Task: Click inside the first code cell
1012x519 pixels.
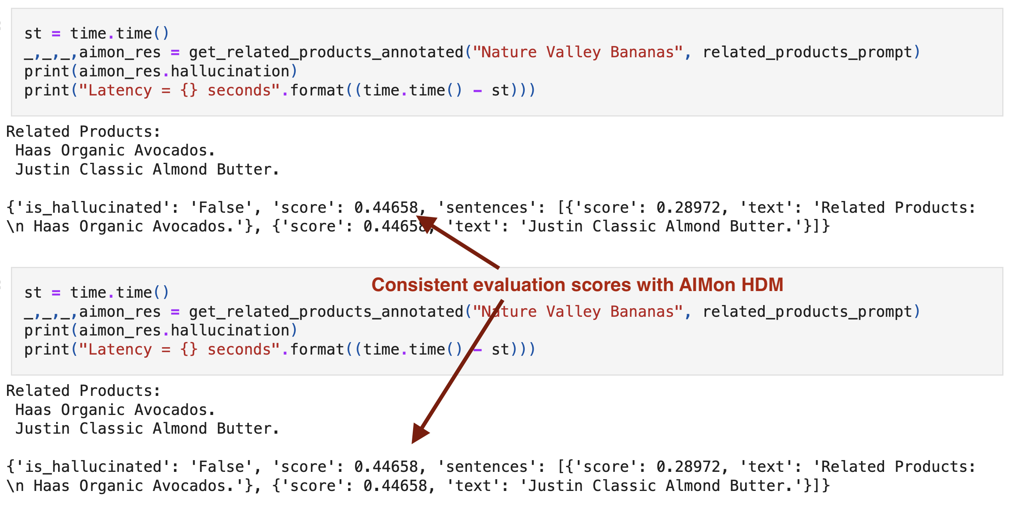Action: (x=746, y=90)
